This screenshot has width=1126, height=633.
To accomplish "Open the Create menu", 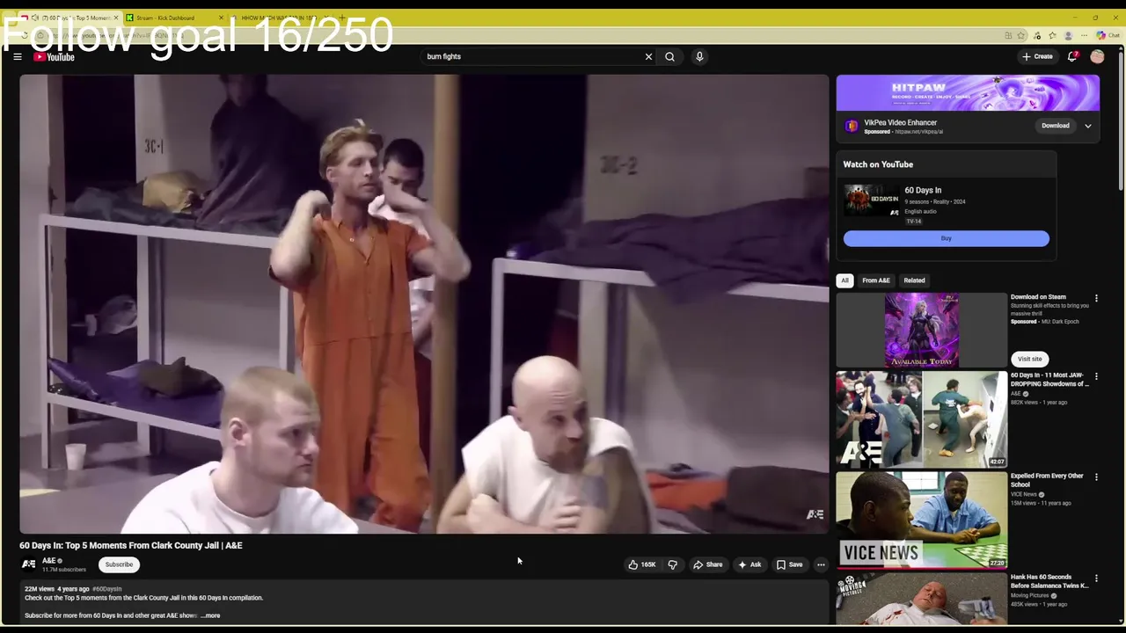I will pyautogui.click(x=1037, y=56).
